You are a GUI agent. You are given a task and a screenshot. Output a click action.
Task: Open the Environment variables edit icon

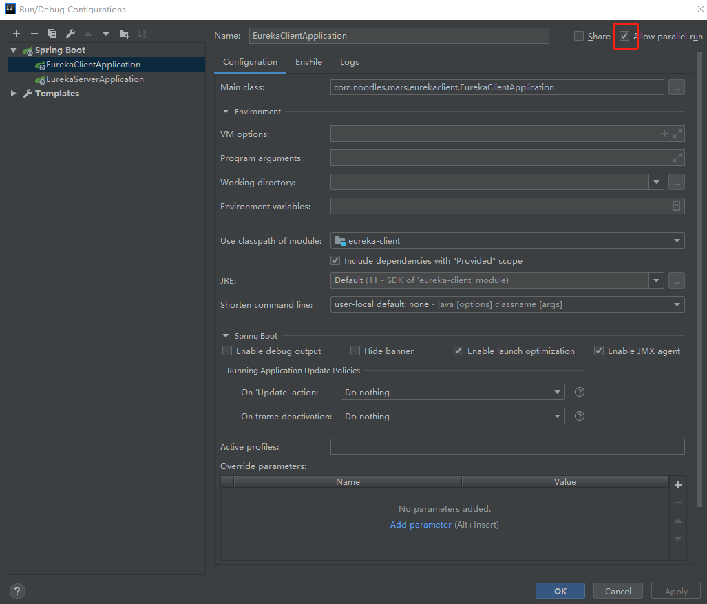(676, 207)
